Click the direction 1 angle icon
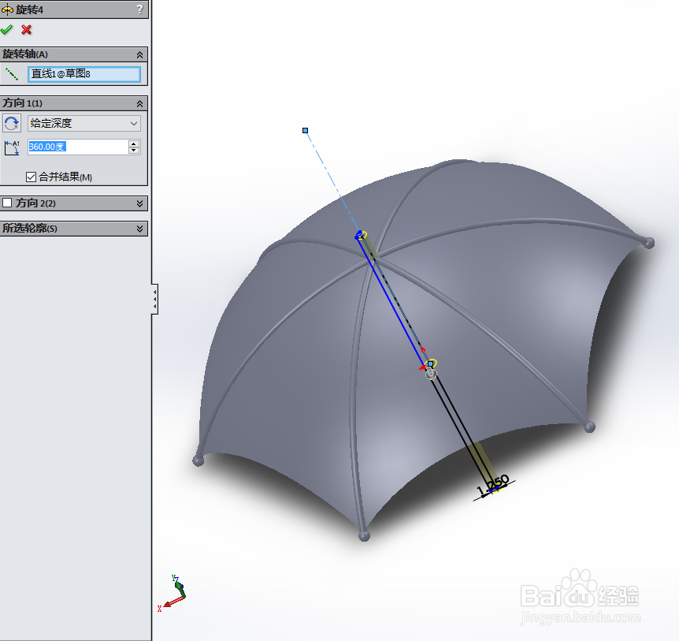The image size is (679, 641). click(x=12, y=147)
